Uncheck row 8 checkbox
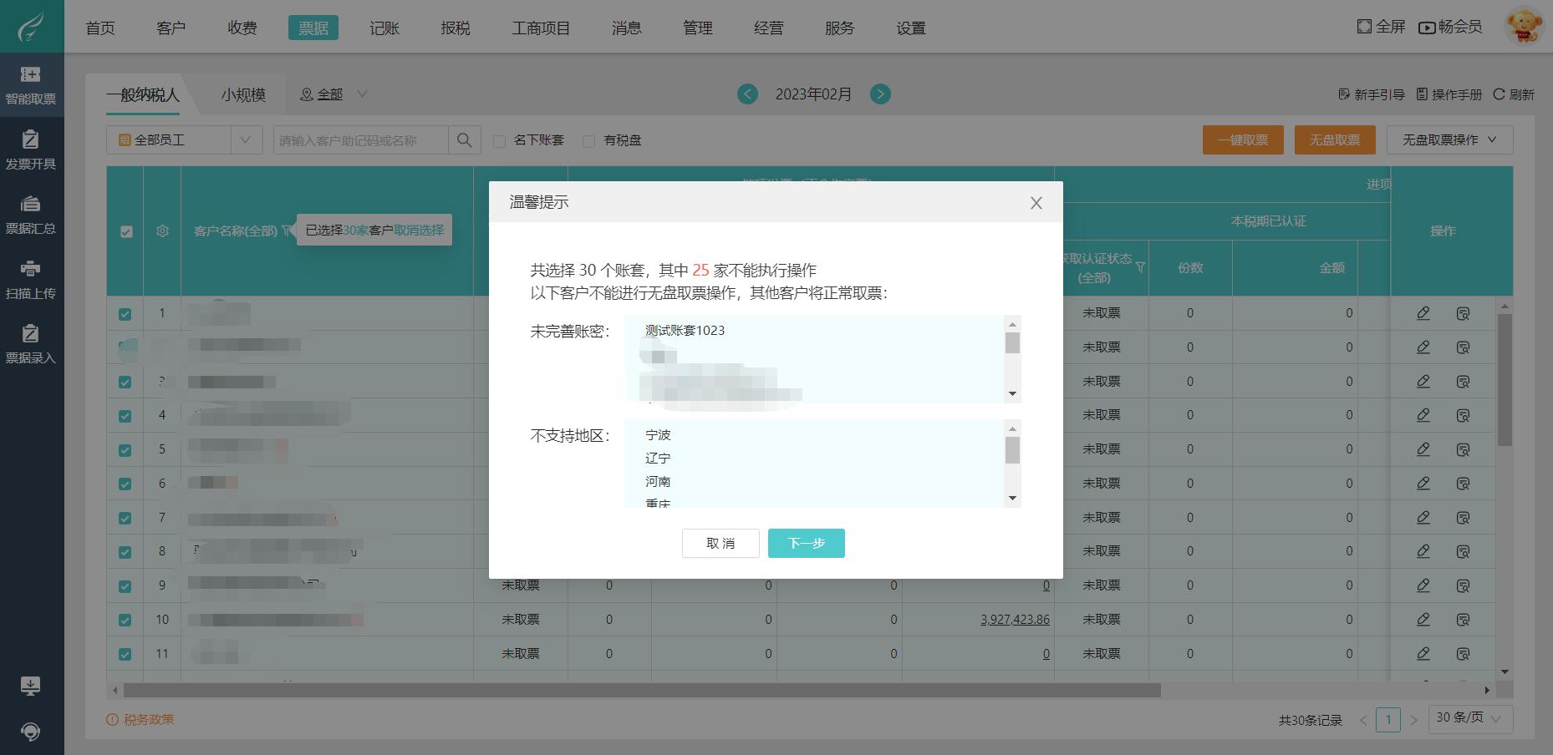Viewport: 1553px width, 755px height. (x=125, y=552)
